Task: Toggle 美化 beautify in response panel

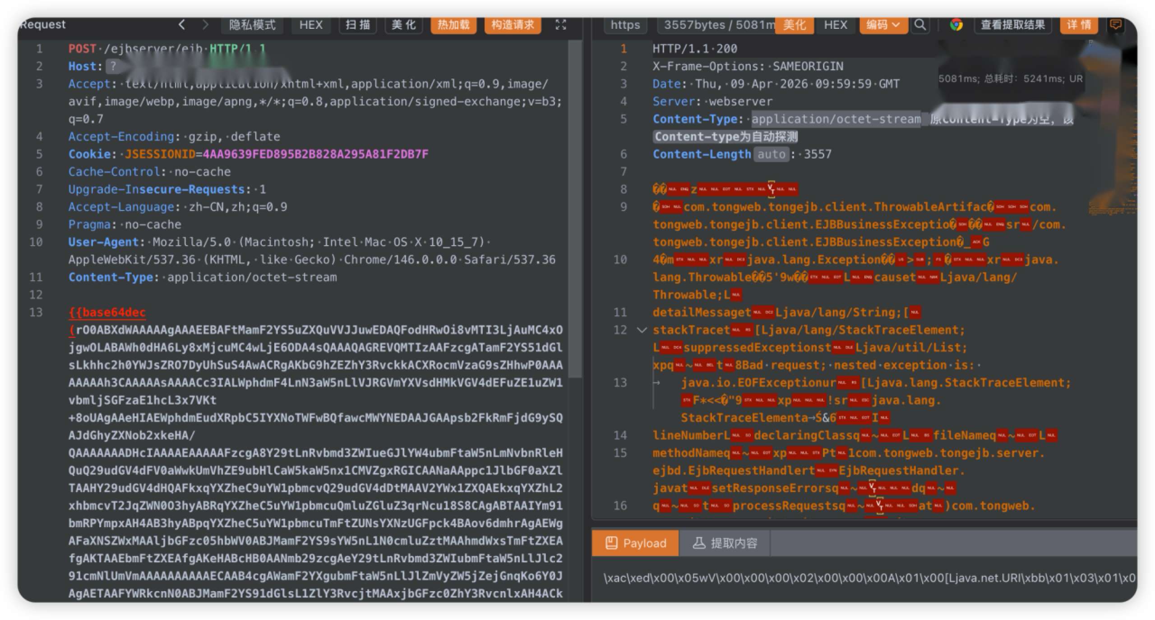Action: click(x=794, y=24)
